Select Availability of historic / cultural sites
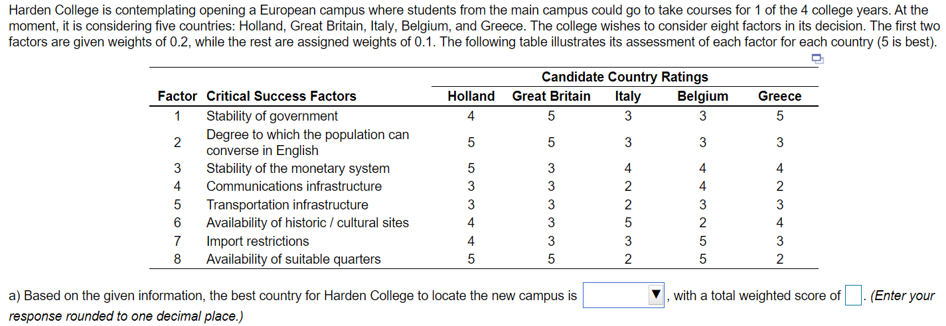 (x=307, y=223)
